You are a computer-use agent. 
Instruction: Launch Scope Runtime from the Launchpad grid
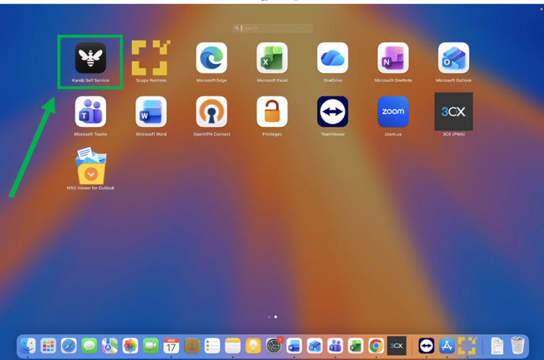pos(151,58)
